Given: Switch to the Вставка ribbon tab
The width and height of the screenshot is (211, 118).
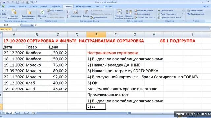Looking at the screenshot, I should [22, 6].
